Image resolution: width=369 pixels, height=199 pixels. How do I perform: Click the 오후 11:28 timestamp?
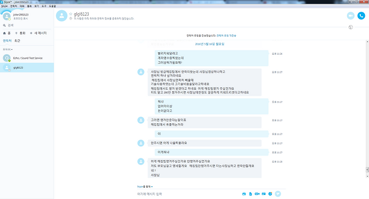click(x=277, y=162)
